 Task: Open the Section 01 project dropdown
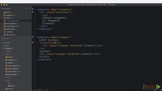6,38
